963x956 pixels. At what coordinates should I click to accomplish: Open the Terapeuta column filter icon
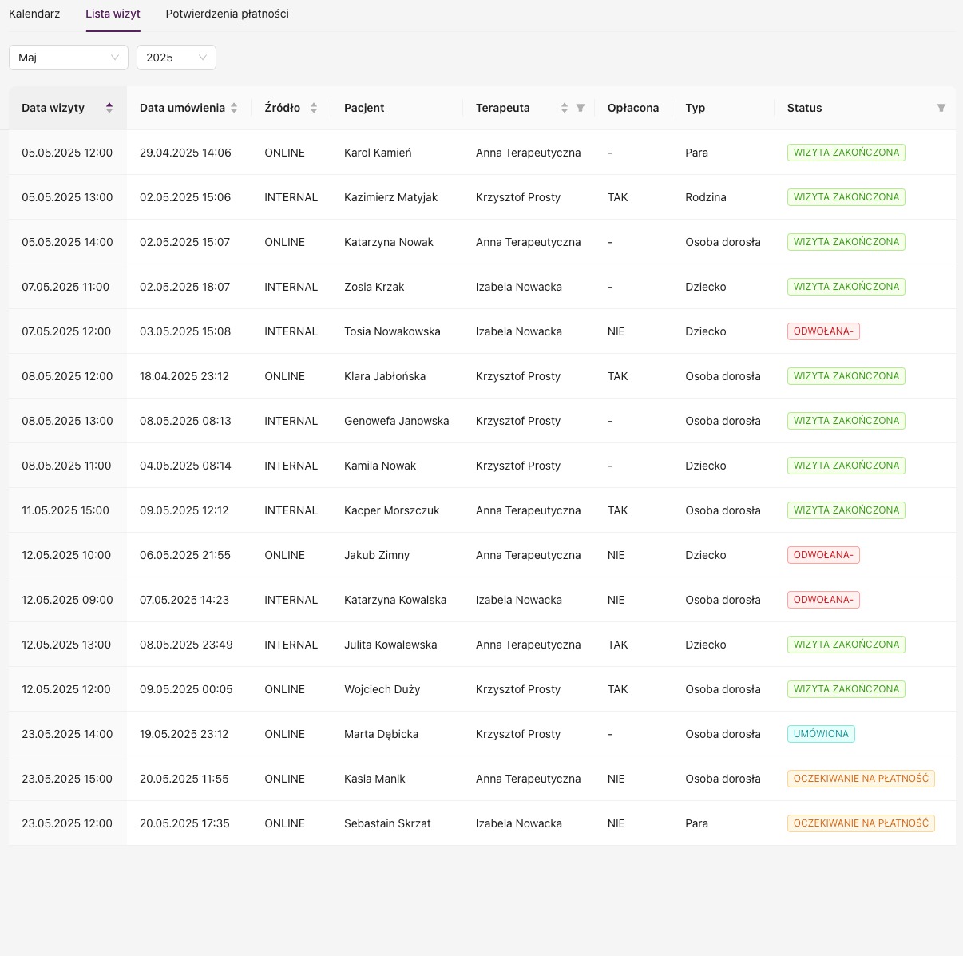581,108
